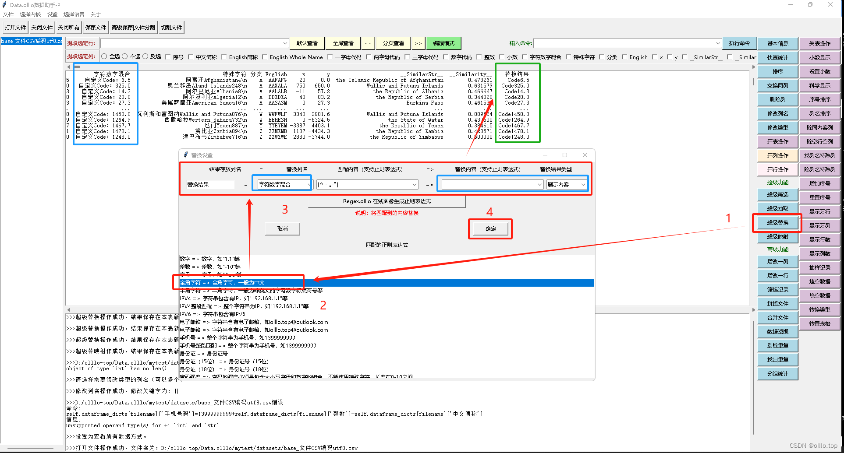Open 分组统计 grouping statistics
The image size is (844, 453).
coord(777,373)
